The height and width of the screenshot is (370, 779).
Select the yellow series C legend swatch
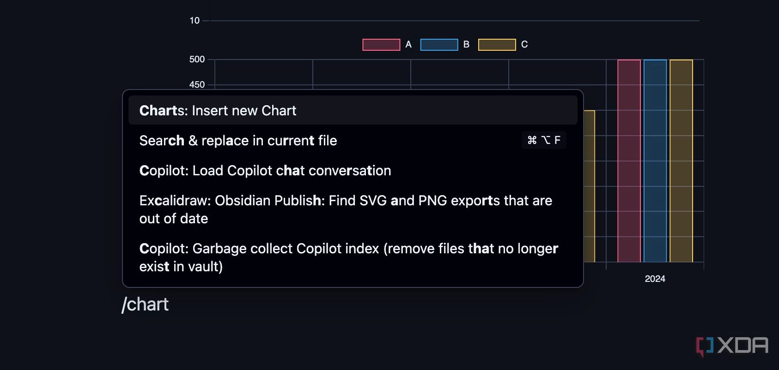[x=497, y=44]
